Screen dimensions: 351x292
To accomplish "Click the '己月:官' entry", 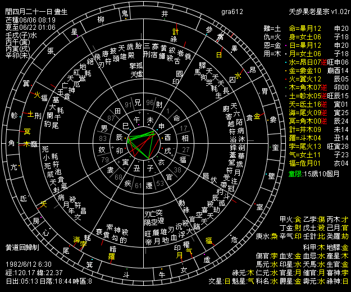I will click(338, 228).
